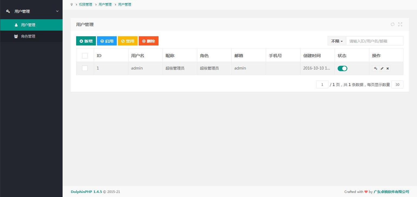Go to 权限管理 breadcrumb link

(86, 5)
